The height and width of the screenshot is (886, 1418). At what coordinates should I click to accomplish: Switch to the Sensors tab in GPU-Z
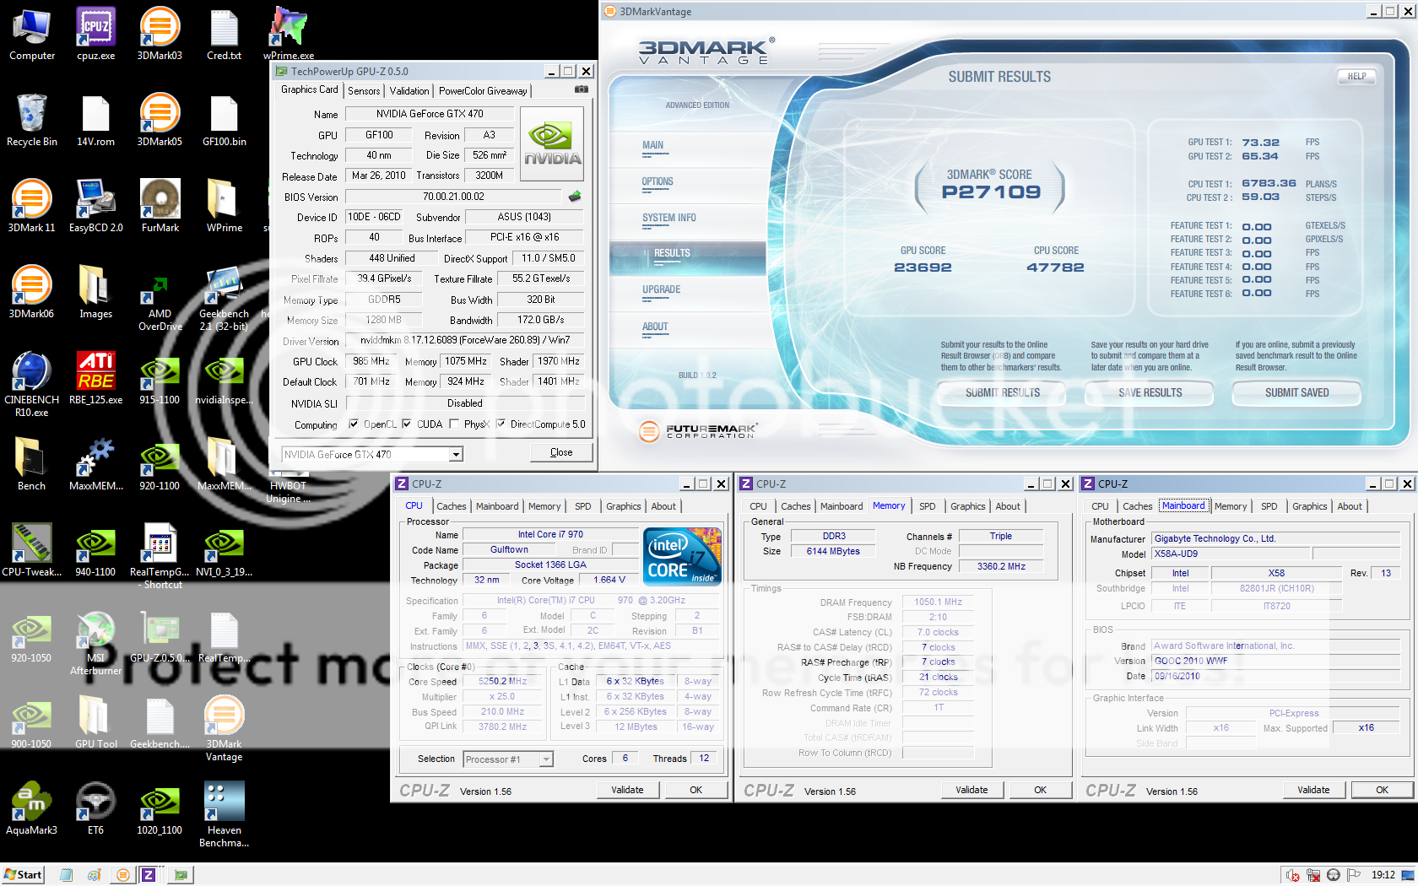364,91
